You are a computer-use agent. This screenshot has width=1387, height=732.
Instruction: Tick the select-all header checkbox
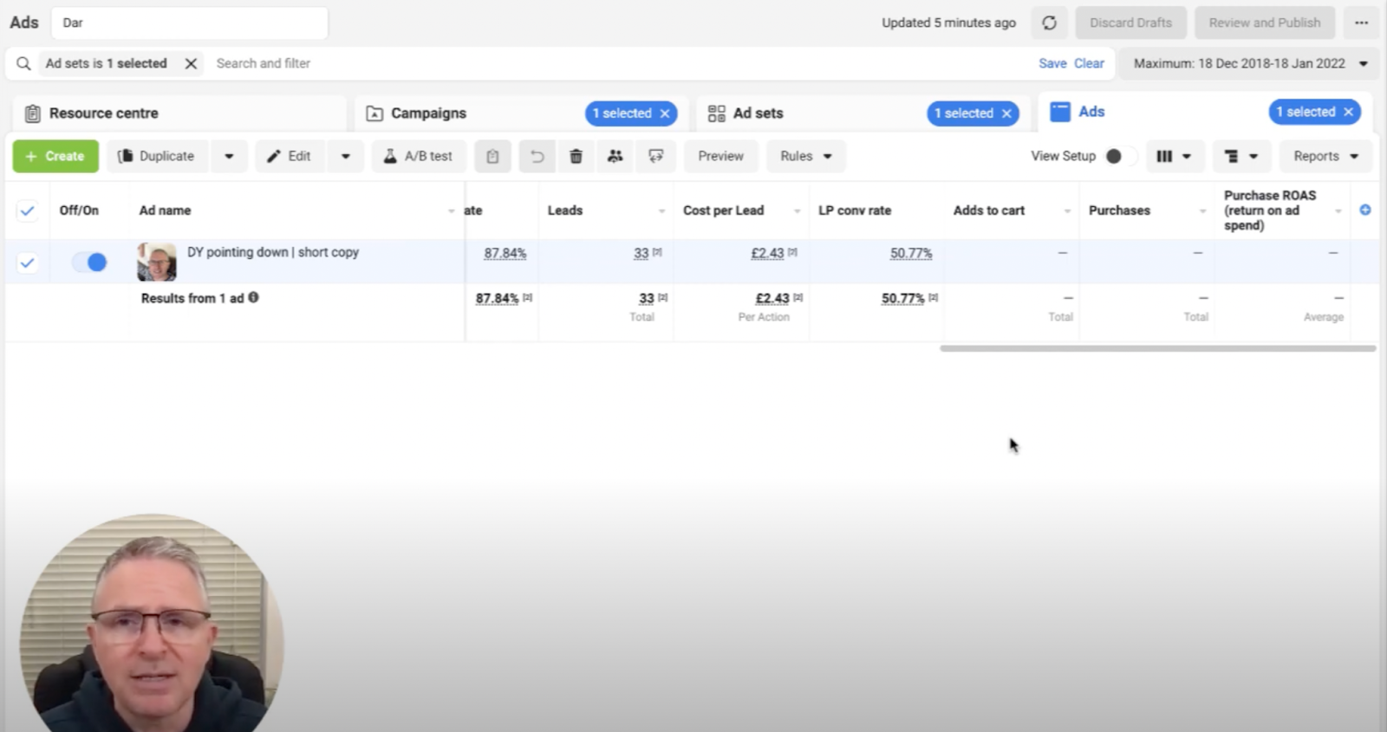[28, 211]
